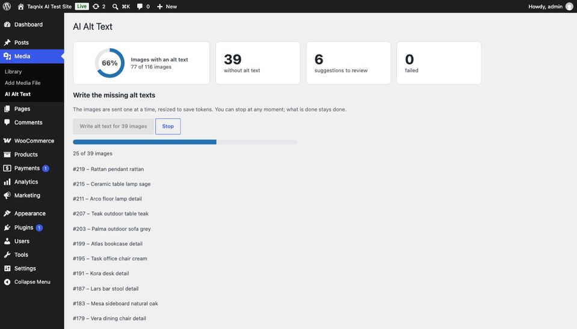
Task: Click the comments bubble icon in admin bar
Action: [x=140, y=7]
